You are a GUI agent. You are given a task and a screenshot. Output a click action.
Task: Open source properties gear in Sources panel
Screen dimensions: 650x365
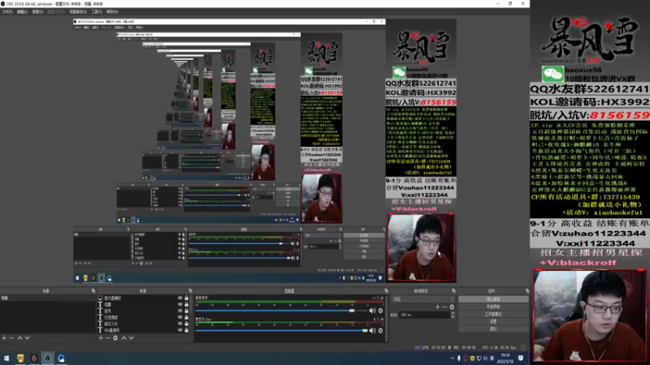pyautogui.click(x=115, y=338)
